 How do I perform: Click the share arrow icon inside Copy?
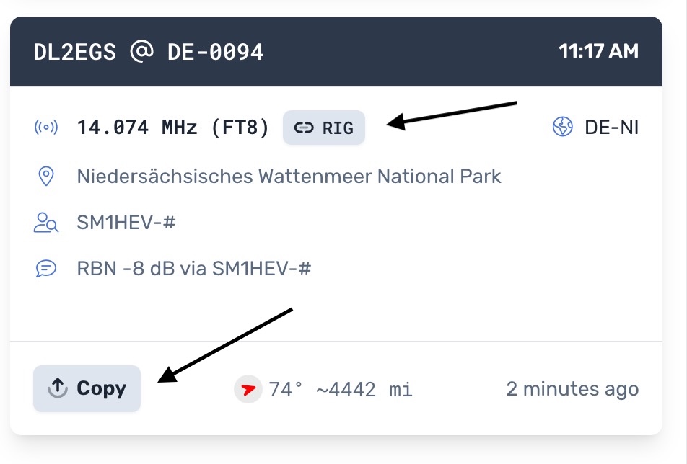pos(57,388)
